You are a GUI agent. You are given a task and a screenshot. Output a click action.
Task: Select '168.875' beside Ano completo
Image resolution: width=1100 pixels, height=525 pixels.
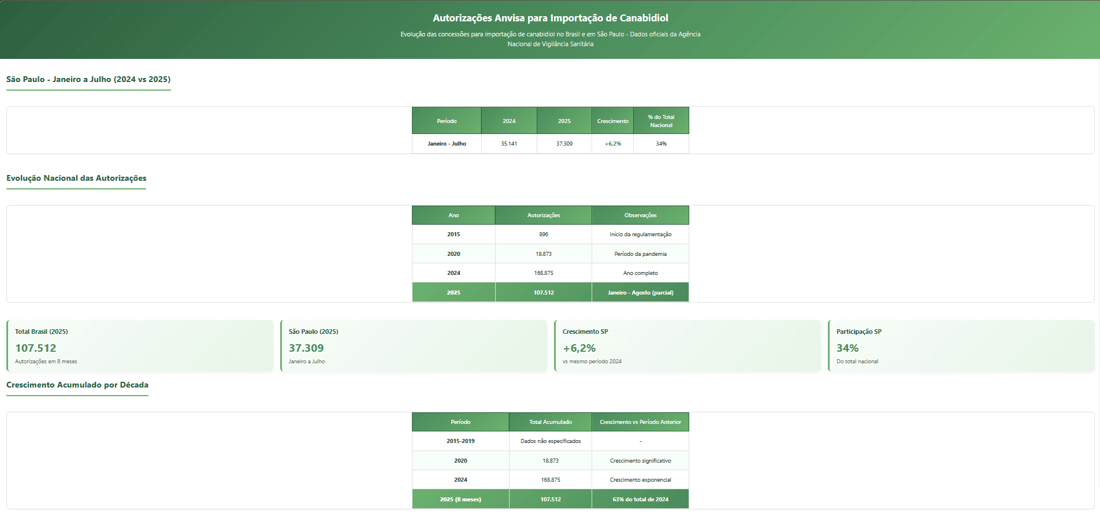coord(544,273)
